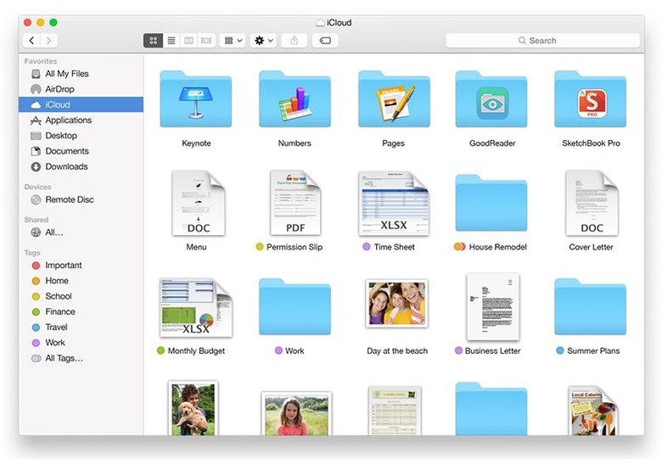Click the Permission Slip file name
Screen dimensions: 662x459
pyautogui.click(x=295, y=247)
